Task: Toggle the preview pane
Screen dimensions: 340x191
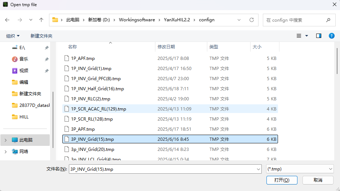Action: click(x=318, y=36)
